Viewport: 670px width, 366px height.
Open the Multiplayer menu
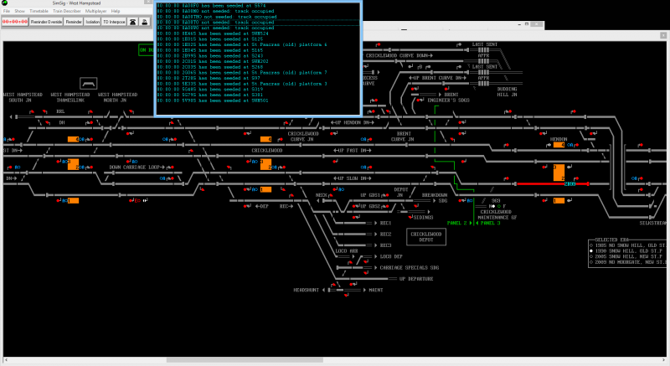[x=96, y=11]
